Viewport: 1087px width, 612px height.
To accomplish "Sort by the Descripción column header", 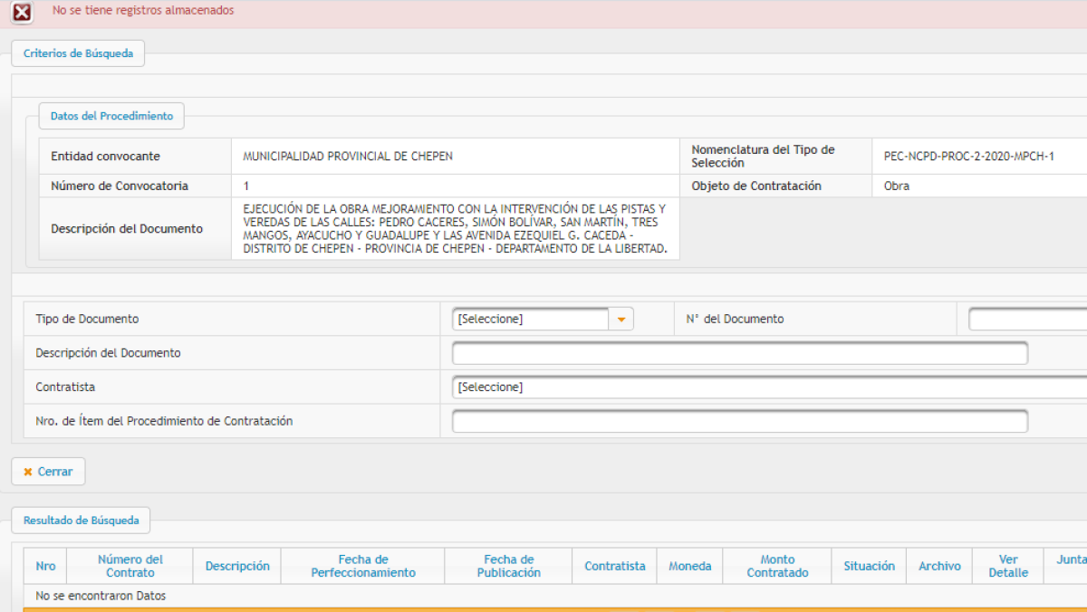I will pos(237,566).
